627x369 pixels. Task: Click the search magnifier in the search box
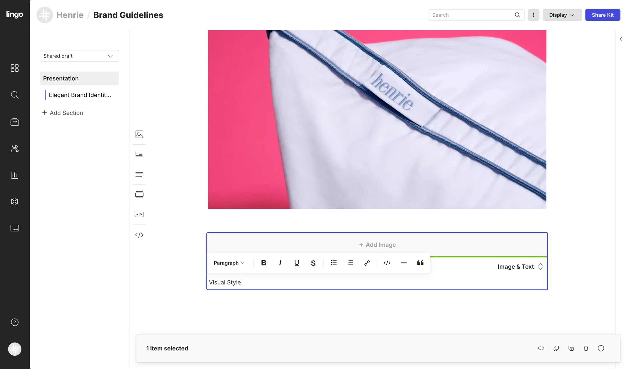[517, 15]
